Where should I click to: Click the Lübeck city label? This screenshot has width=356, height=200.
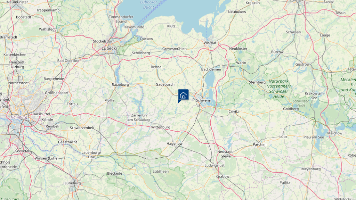[x=109, y=48]
